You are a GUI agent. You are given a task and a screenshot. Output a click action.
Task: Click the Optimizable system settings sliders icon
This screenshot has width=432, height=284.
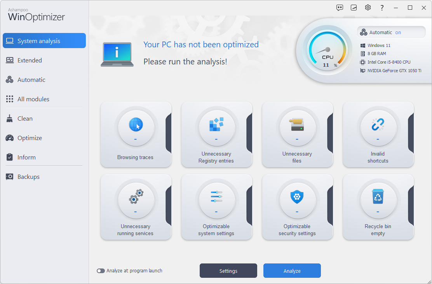tap(216, 196)
